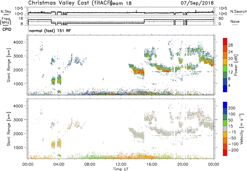This screenshot has height=171, width=247.
Task: Click the '4' tick on the Power color bar
Action: point(229,85)
